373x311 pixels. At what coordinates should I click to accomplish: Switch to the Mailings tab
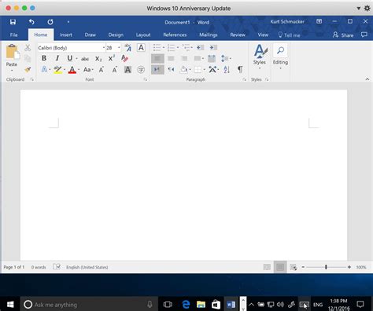(209, 35)
